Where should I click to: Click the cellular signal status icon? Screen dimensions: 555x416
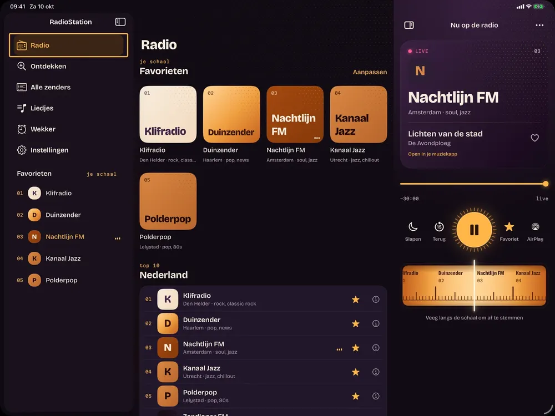pyautogui.click(x=521, y=6)
